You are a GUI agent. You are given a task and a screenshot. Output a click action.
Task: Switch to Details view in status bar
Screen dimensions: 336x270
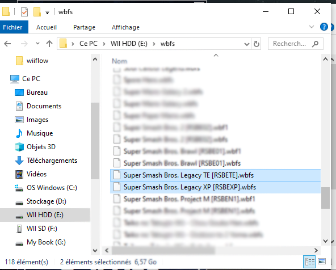[309, 261]
